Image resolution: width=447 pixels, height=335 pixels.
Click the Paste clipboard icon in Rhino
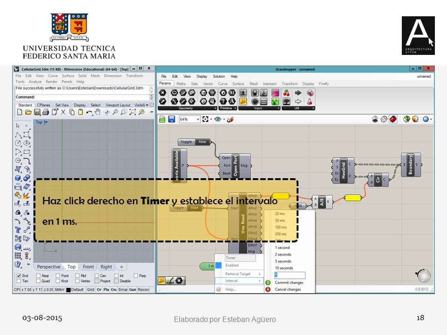[81, 112]
